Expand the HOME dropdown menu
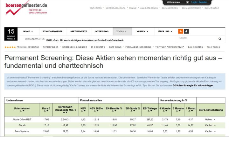This screenshot has width=229, height=143. pyautogui.click(x=28, y=31)
